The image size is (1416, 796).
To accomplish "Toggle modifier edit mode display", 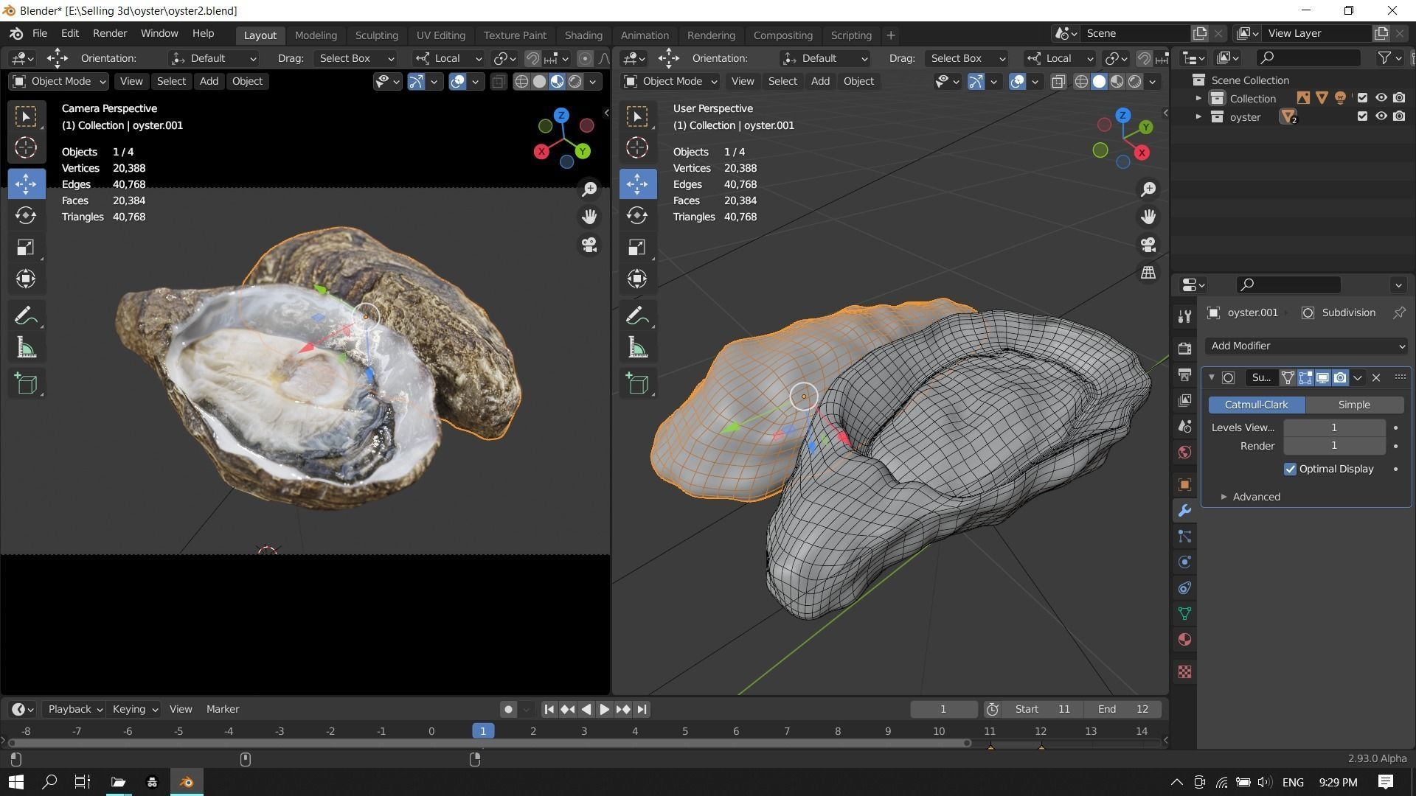I will (1305, 377).
